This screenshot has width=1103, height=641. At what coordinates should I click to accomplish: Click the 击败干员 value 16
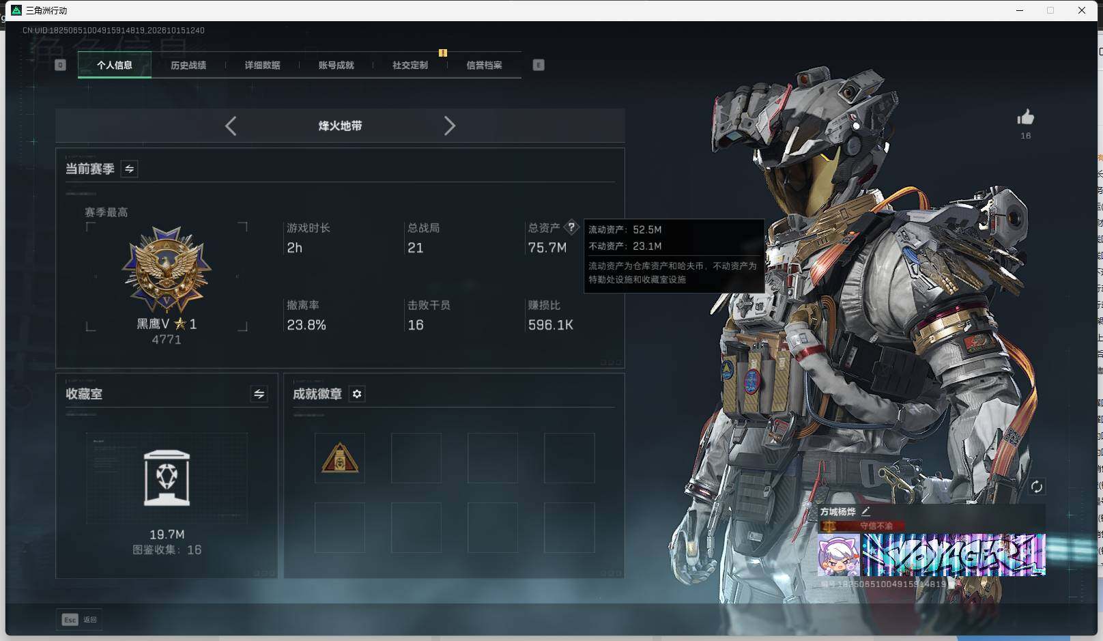coord(416,325)
